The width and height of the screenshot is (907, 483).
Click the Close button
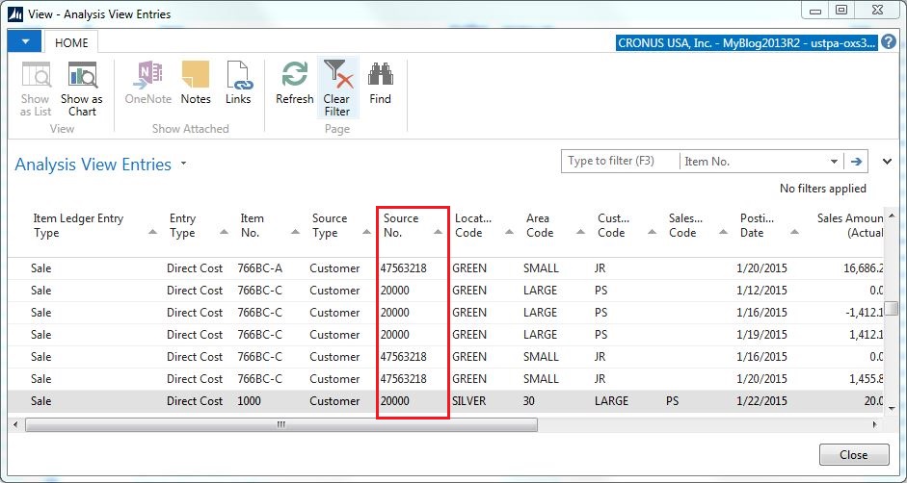853,454
